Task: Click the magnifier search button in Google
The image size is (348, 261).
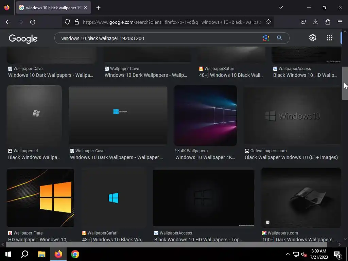Action: 279,38
